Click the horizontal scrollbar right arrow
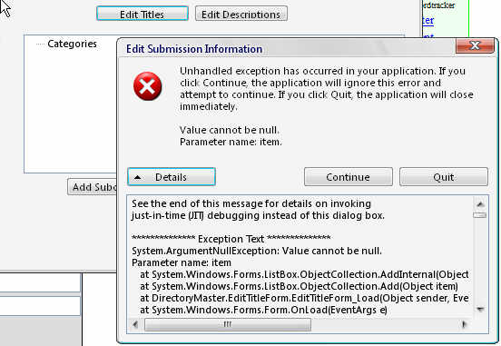 464,324
